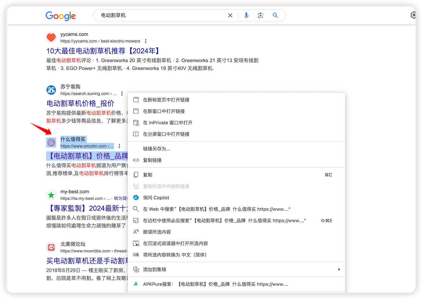This screenshot has height=299, width=422.
Task: Click the my-best.com green star favicon
Action: (x=51, y=195)
